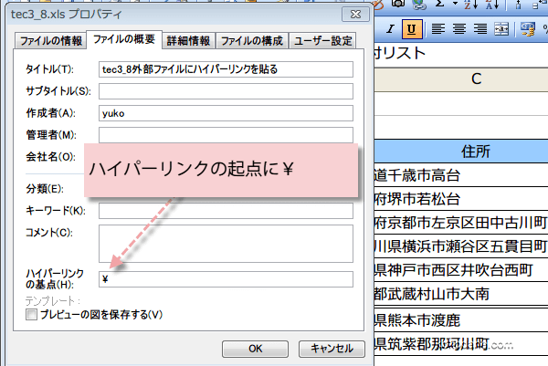Sort ascending with A-Z icon
This screenshot has width=548, height=366.
pos(470,4)
